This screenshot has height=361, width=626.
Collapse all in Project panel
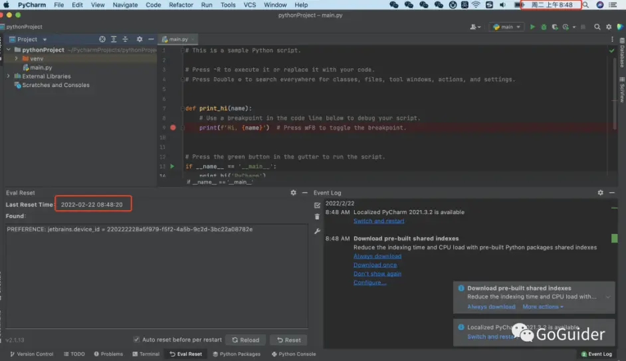(x=125, y=39)
